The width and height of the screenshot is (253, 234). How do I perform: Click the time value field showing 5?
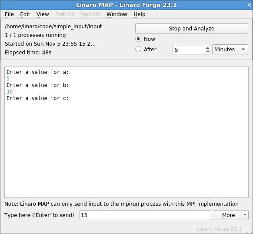click(x=189, y=50)
